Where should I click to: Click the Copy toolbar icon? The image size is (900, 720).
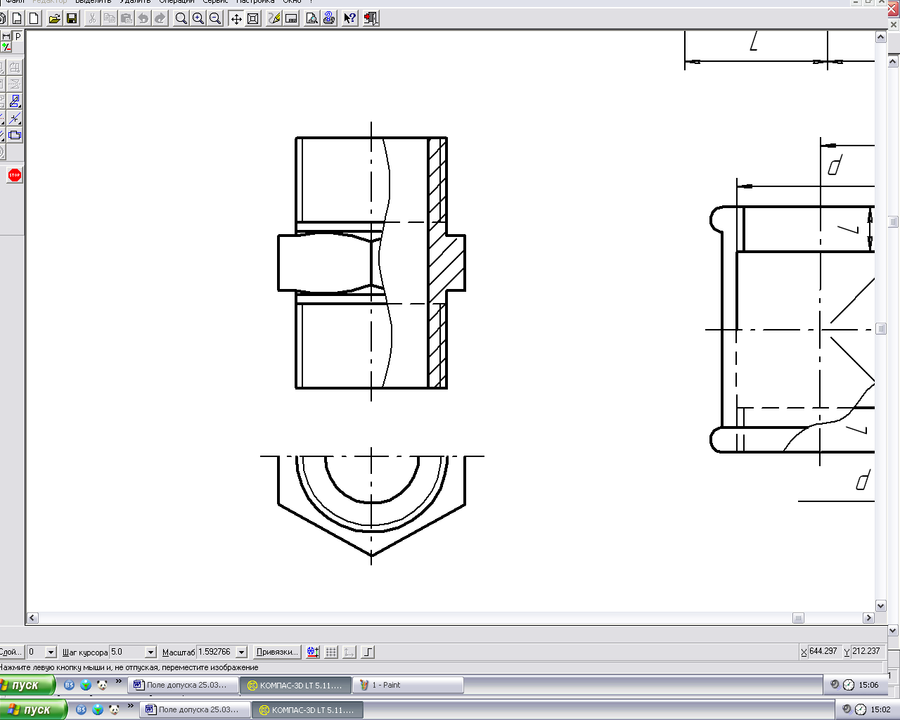[109, 18]
